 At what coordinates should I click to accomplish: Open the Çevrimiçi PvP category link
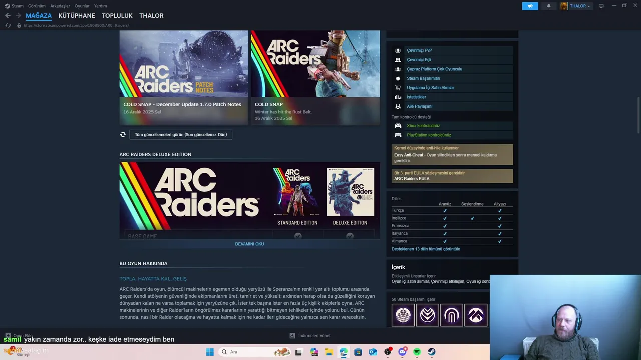pyautogui.click(x=419, y=50)
